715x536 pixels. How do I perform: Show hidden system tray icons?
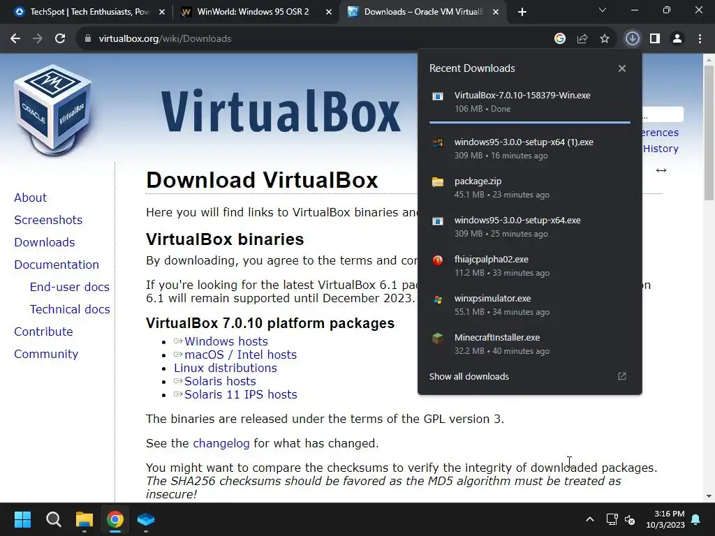(589, 519)
